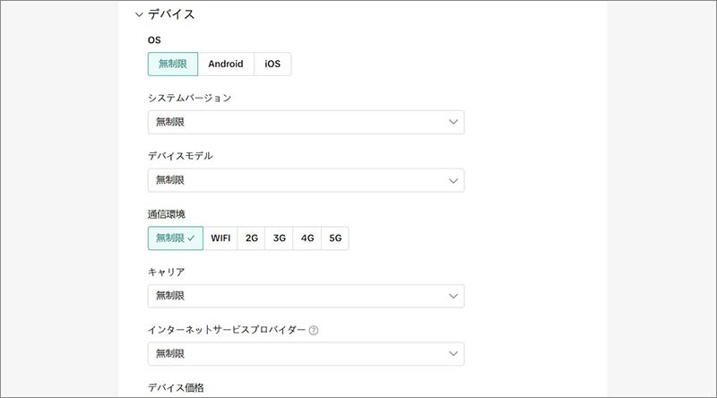This screenshot has width=717, height=398.
Task: Choose 4G connection type
Action: coord(307,238)
